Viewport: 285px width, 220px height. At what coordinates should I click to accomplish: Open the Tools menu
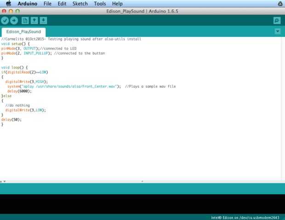pos(100,4)
